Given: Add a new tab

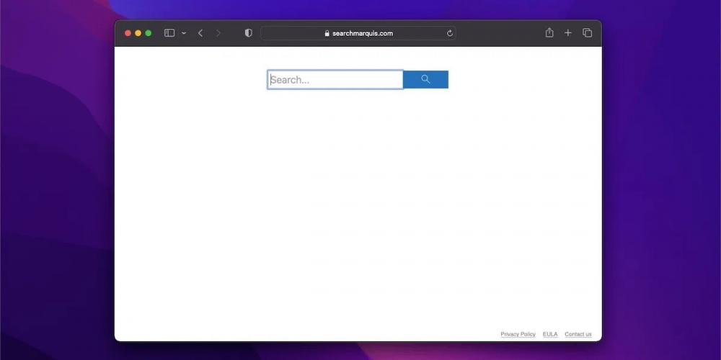Looking at the screenshot, I should pyautogui.click(x=568, y=33).
